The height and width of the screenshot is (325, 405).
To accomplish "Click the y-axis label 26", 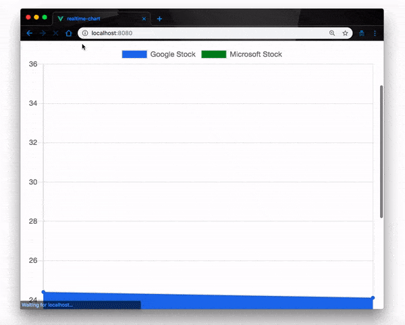I will pyautogui.click(x=33, y=260).
